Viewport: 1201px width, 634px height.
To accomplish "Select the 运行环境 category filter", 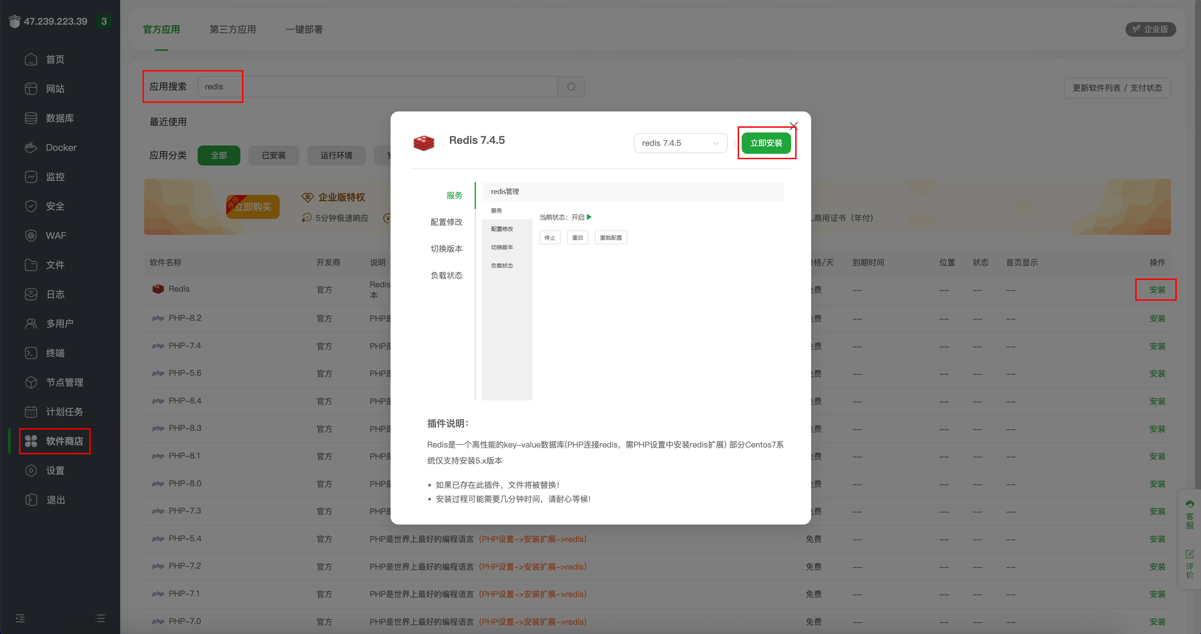I will click(x=336, y=155).
